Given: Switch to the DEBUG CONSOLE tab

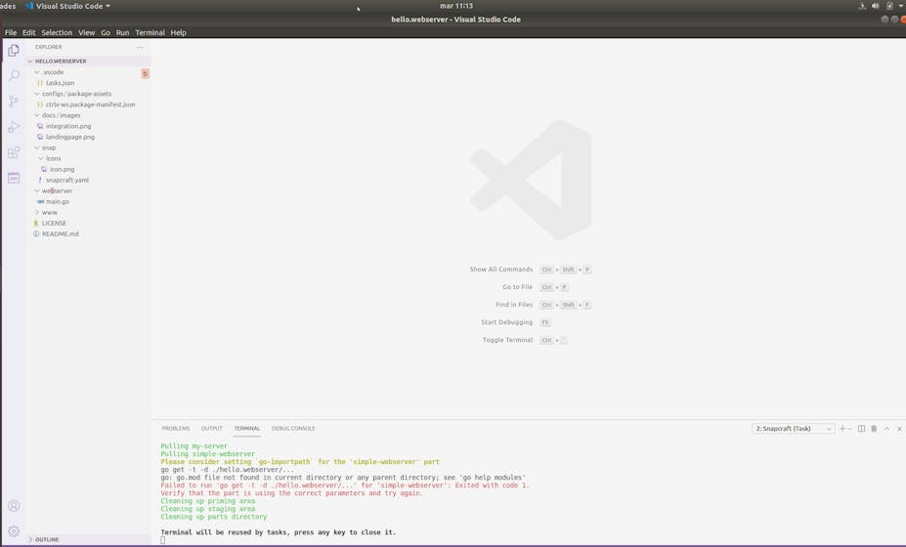Looking at the screenshot, I should [x=293, y=429].
